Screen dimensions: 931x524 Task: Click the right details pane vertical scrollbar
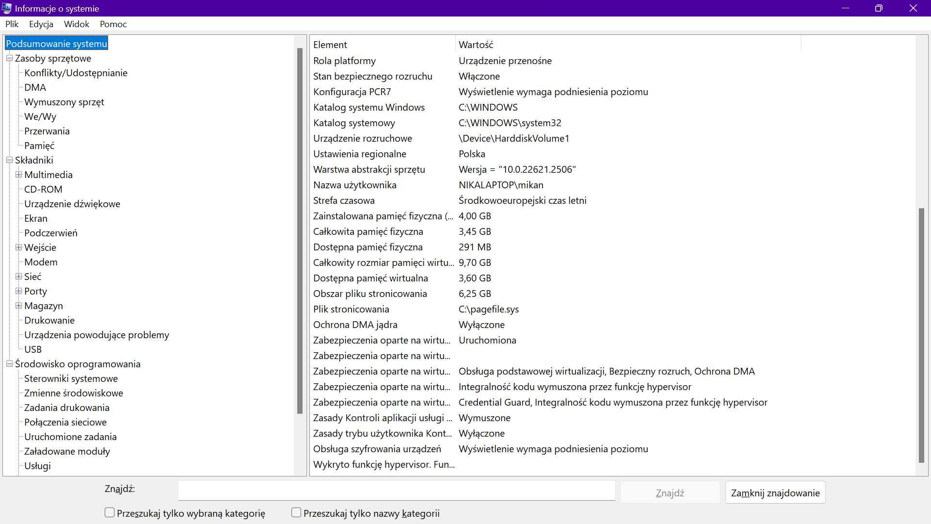pyautogui.click(x=921, y=335)
